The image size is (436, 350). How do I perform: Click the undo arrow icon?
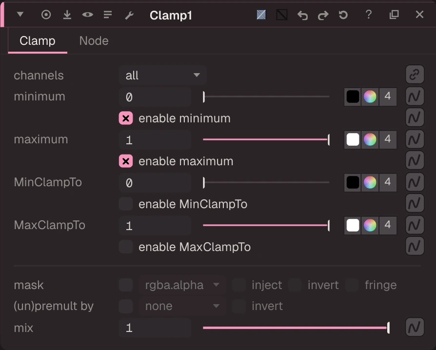302,15
